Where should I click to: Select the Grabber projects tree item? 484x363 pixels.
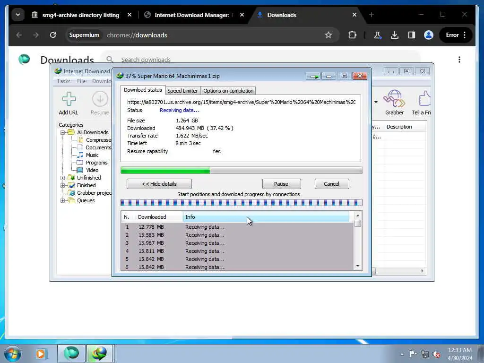(x=94, y=193)
